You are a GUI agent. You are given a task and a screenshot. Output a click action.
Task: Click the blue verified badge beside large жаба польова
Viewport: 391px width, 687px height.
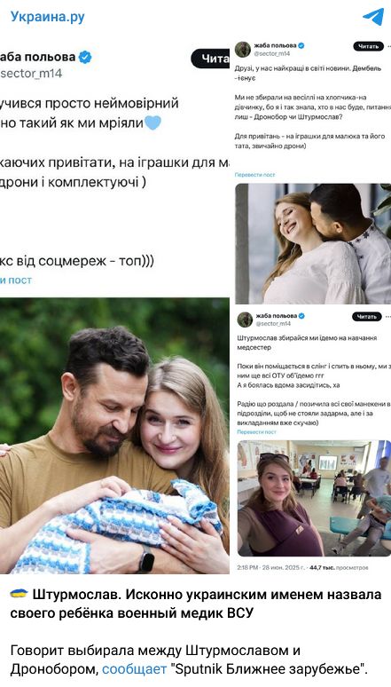(x=85, y=57)
